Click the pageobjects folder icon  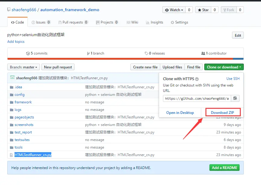11,117
